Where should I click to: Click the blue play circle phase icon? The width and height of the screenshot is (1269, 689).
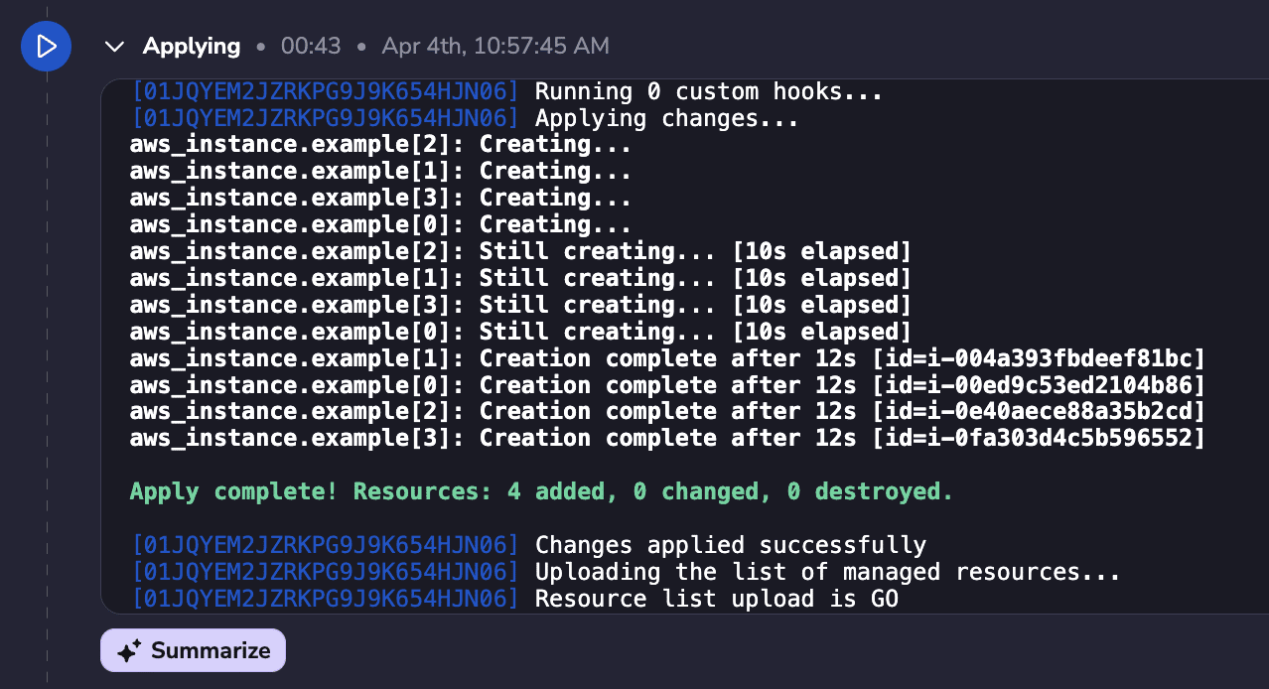46,46
